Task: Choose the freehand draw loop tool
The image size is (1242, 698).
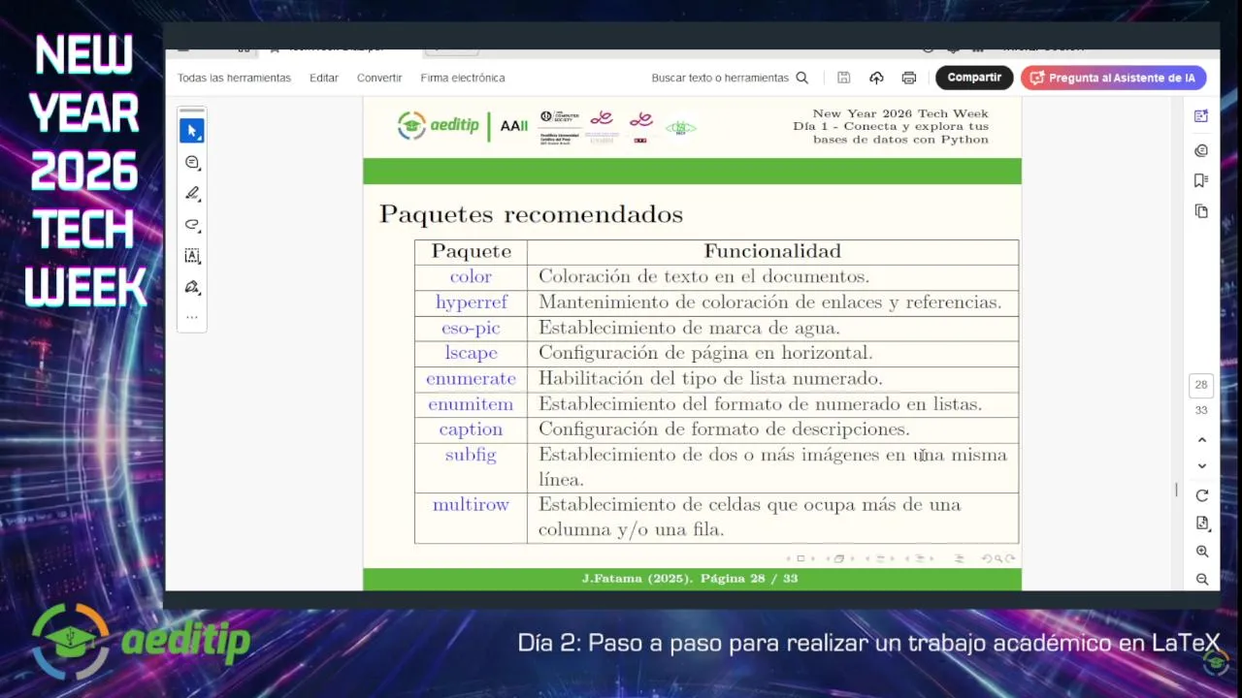Action: click(x=192, y=225)
